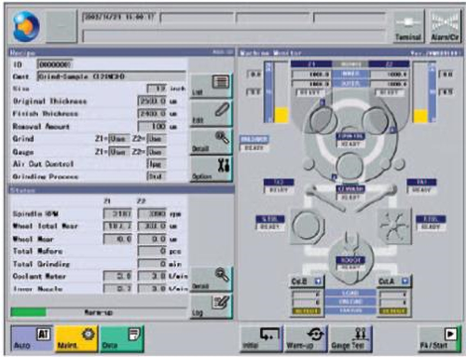466x357 pixels.
Task: Click the Warm-up progress bar
Action: [x=99, y=312]
